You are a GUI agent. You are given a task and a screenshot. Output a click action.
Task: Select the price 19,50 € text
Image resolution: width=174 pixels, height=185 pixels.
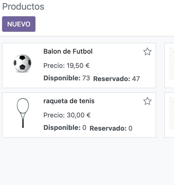click(78, 66)
